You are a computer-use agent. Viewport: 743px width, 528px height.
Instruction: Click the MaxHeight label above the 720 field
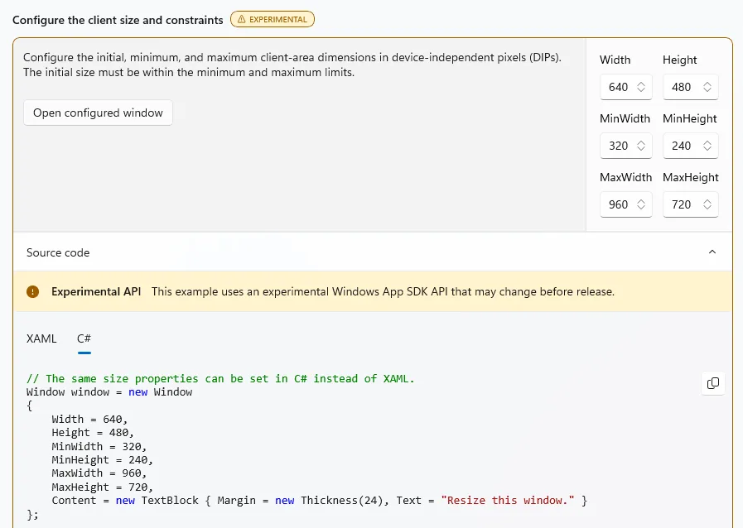click(691, 178)
